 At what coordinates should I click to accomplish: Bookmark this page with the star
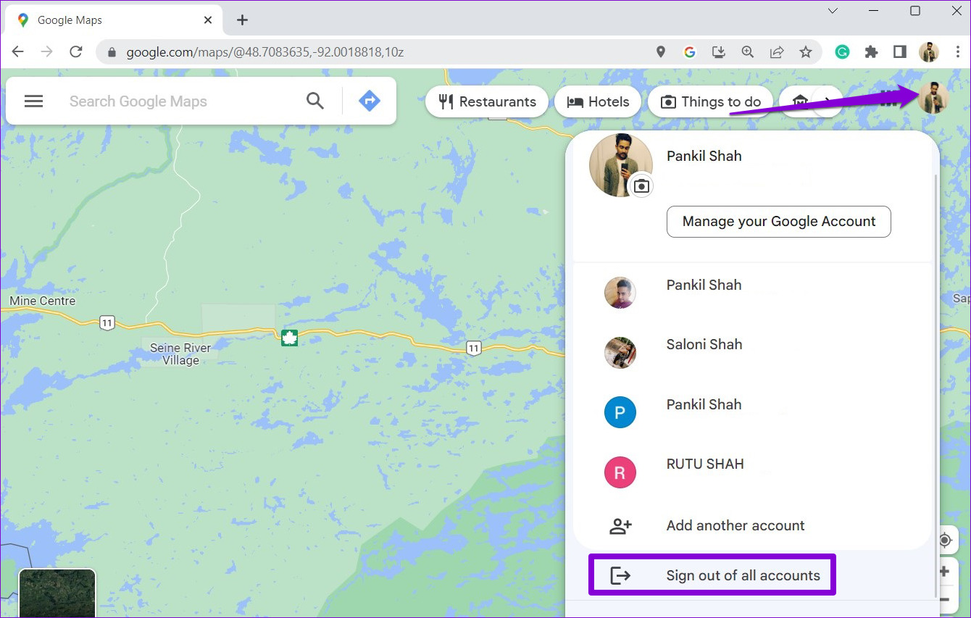coord(805,52)
